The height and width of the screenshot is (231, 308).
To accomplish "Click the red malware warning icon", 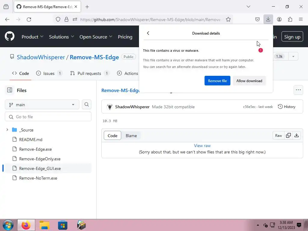I will [x=260, y=50].
